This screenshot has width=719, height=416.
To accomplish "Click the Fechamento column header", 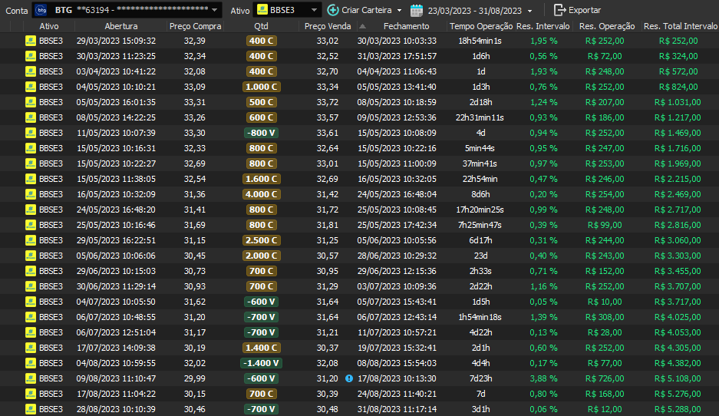I will (406, 26).
